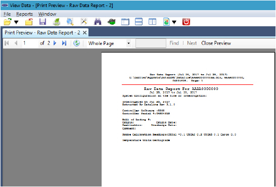
Task: Open the Window menu
Action: coord(47,14)
